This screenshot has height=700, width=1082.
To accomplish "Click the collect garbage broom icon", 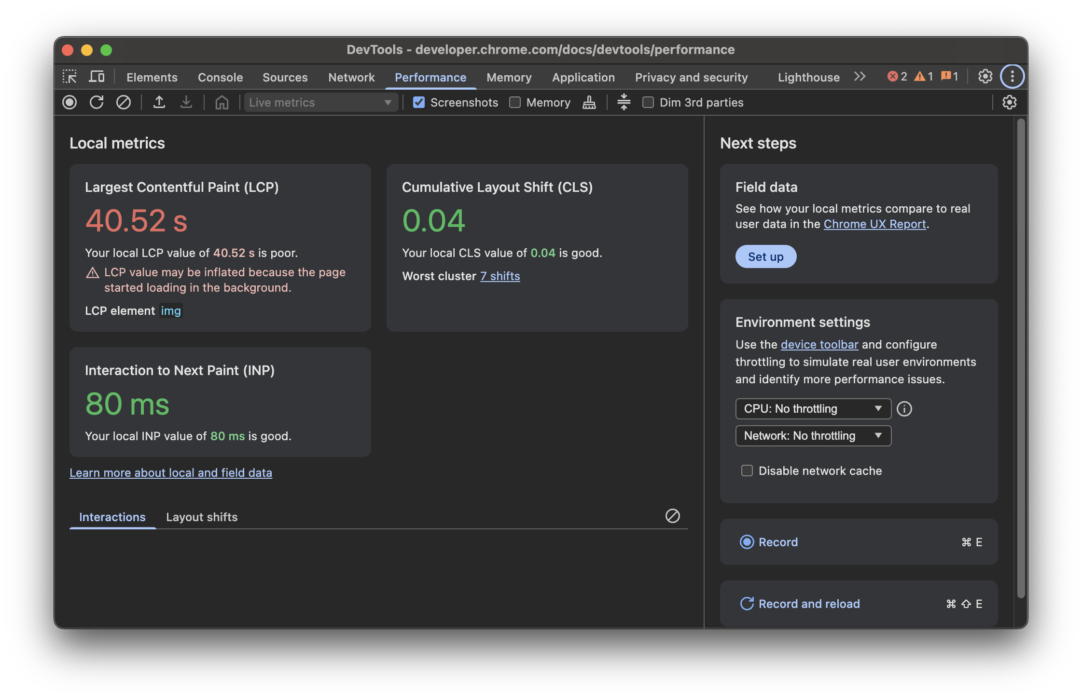I will (589, 102).
